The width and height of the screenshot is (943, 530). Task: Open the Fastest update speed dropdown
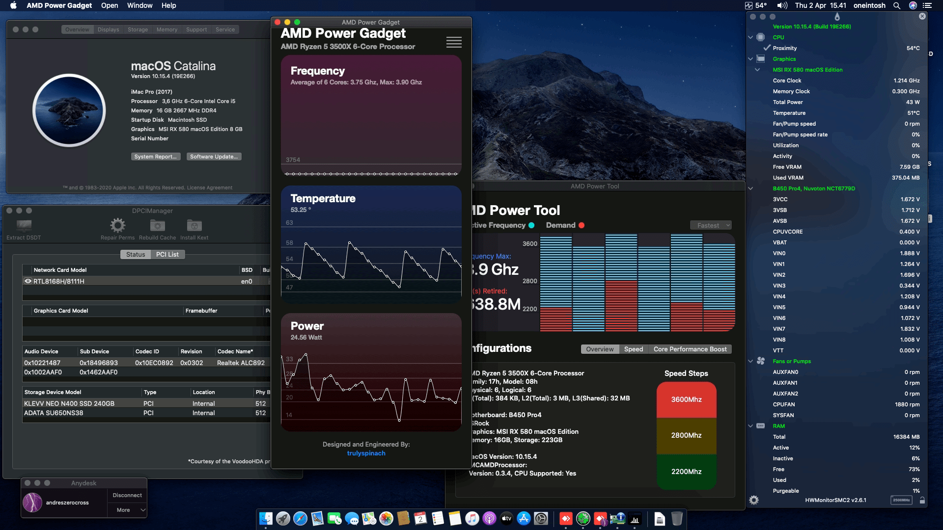point(711,225)
